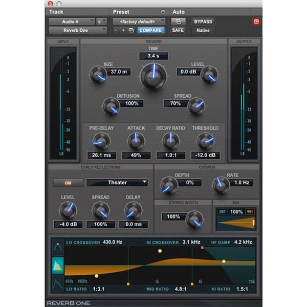The image size is (307, 307).
Task: Click the reverb Spread knob beside 70%
Action: (x=196, y=106)
